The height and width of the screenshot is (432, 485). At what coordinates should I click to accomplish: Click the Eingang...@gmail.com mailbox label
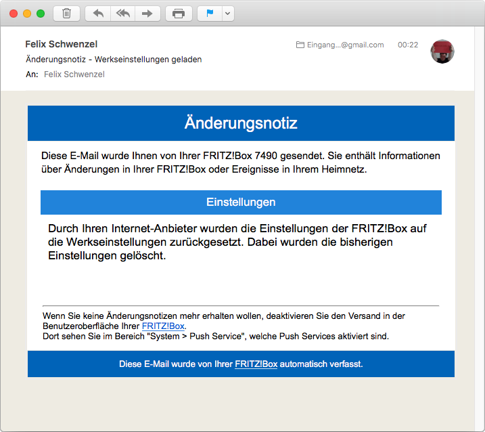345,45
